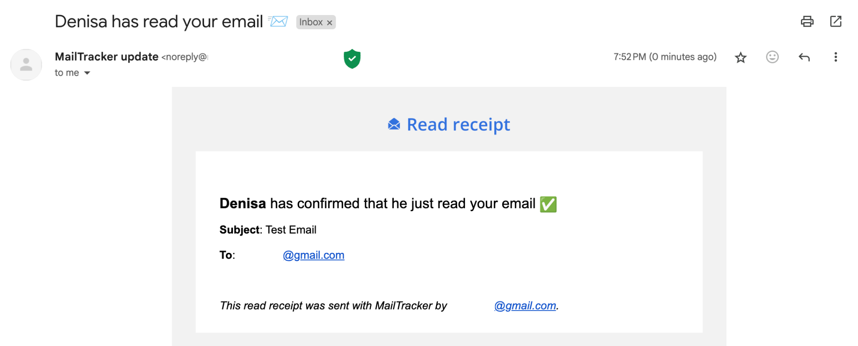The height and width of the screenshot is (346, 858).
Task: Open the more options three-dot menu
Action: click(835, 57)
